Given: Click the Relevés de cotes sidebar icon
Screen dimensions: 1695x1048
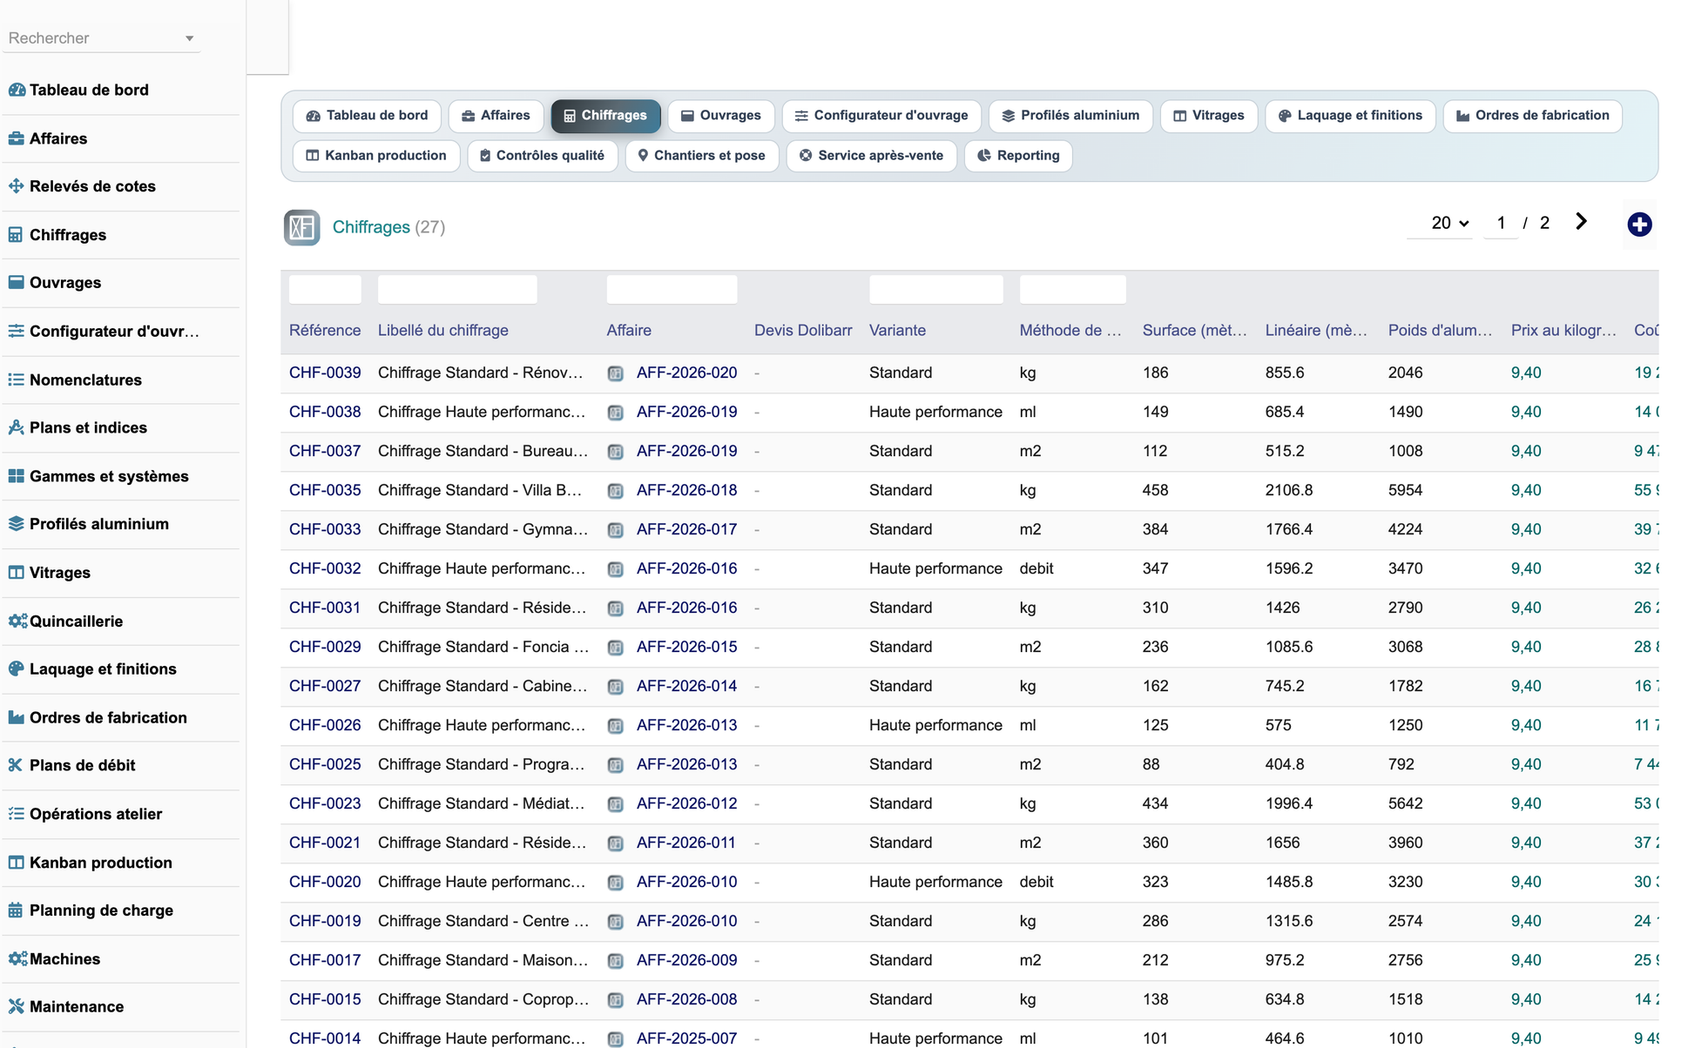Looking at the screenshot, I should [x=17, y=186].
